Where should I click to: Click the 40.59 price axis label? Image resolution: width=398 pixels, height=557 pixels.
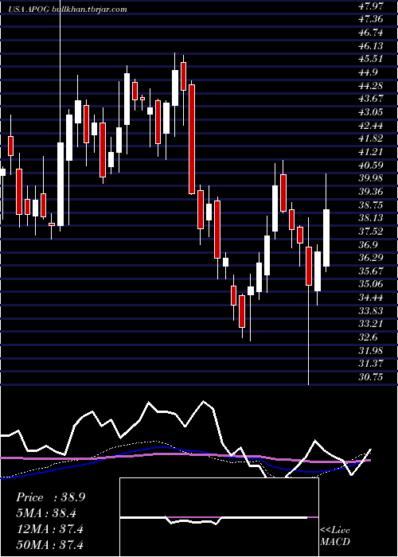tap(372, 166)
